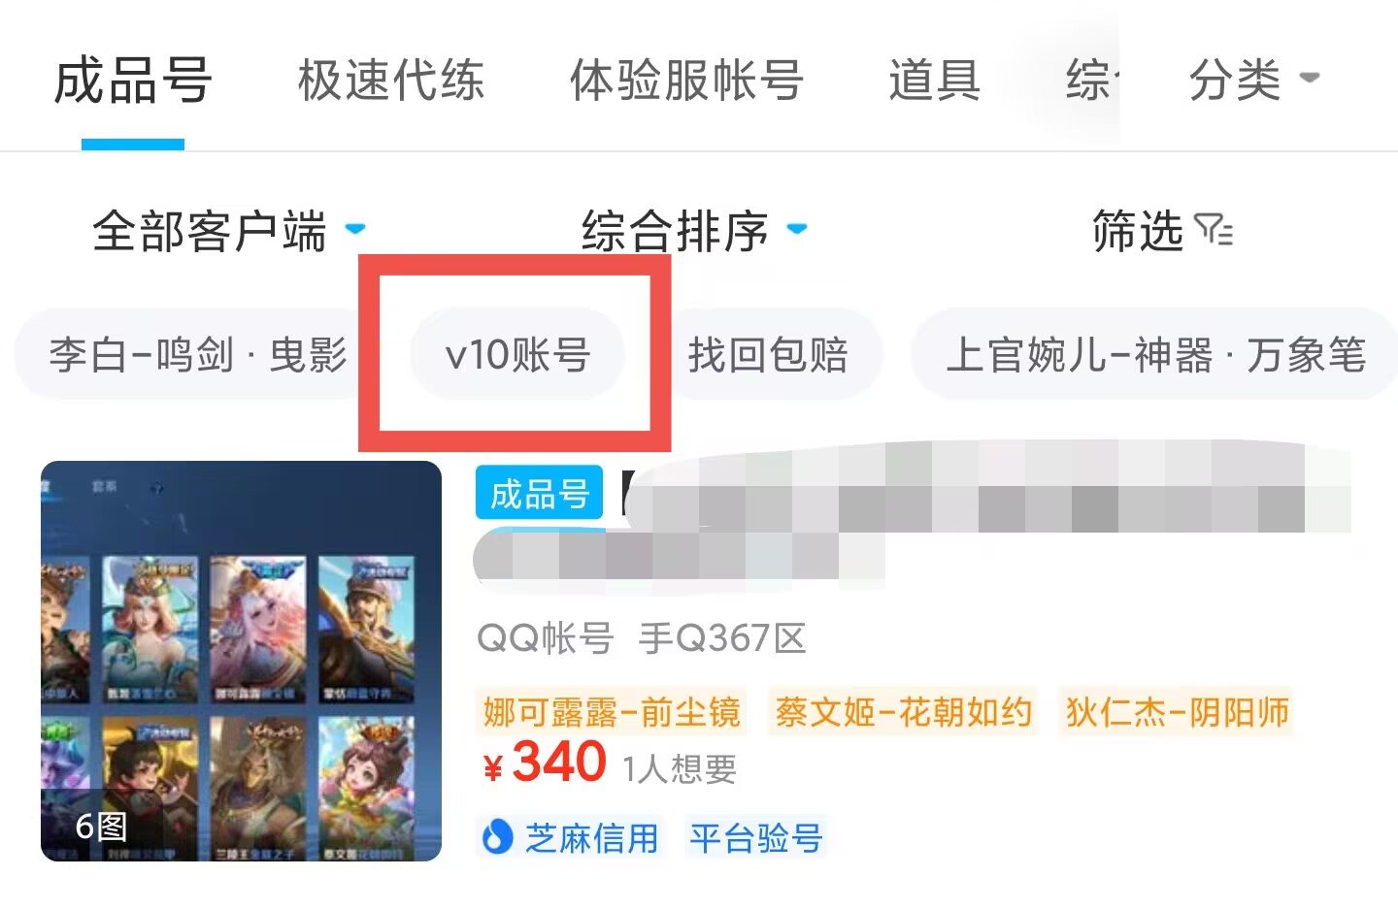Viewport: 1398px width, 909px height.
Task: Expand the 分类 dropdown
Action: coord(1254,80)
